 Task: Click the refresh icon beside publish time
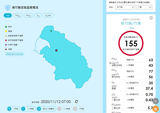click(77, 102)
